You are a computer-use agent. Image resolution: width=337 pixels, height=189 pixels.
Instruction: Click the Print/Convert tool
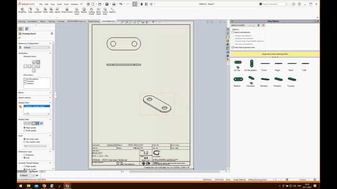(x=67, y=10)
